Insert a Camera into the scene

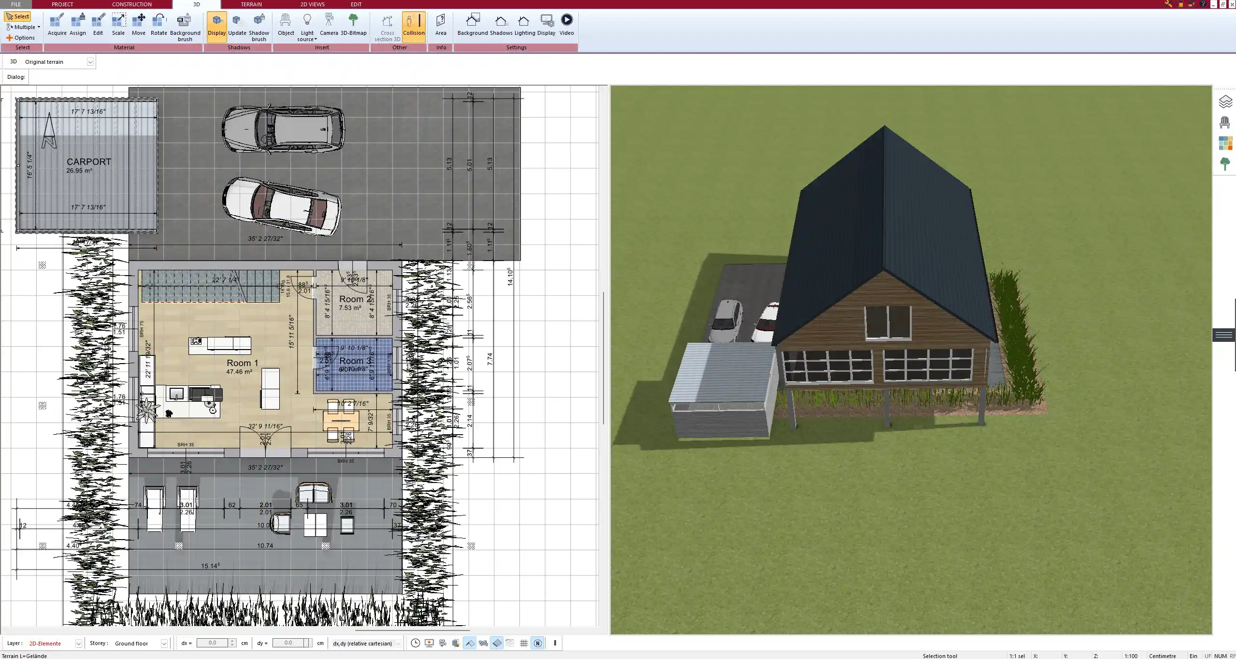(330, 24)
